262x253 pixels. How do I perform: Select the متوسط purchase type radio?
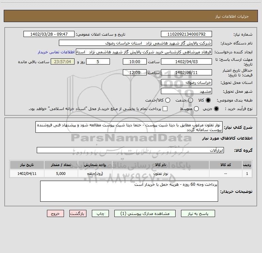point(196,109)
